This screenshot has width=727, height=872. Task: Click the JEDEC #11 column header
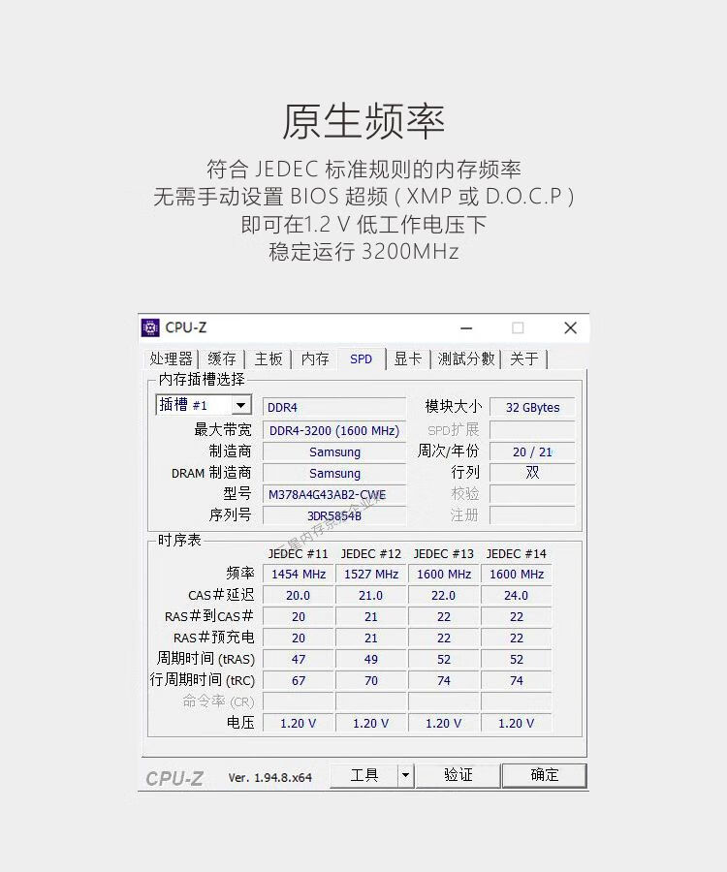click(299, 554)
